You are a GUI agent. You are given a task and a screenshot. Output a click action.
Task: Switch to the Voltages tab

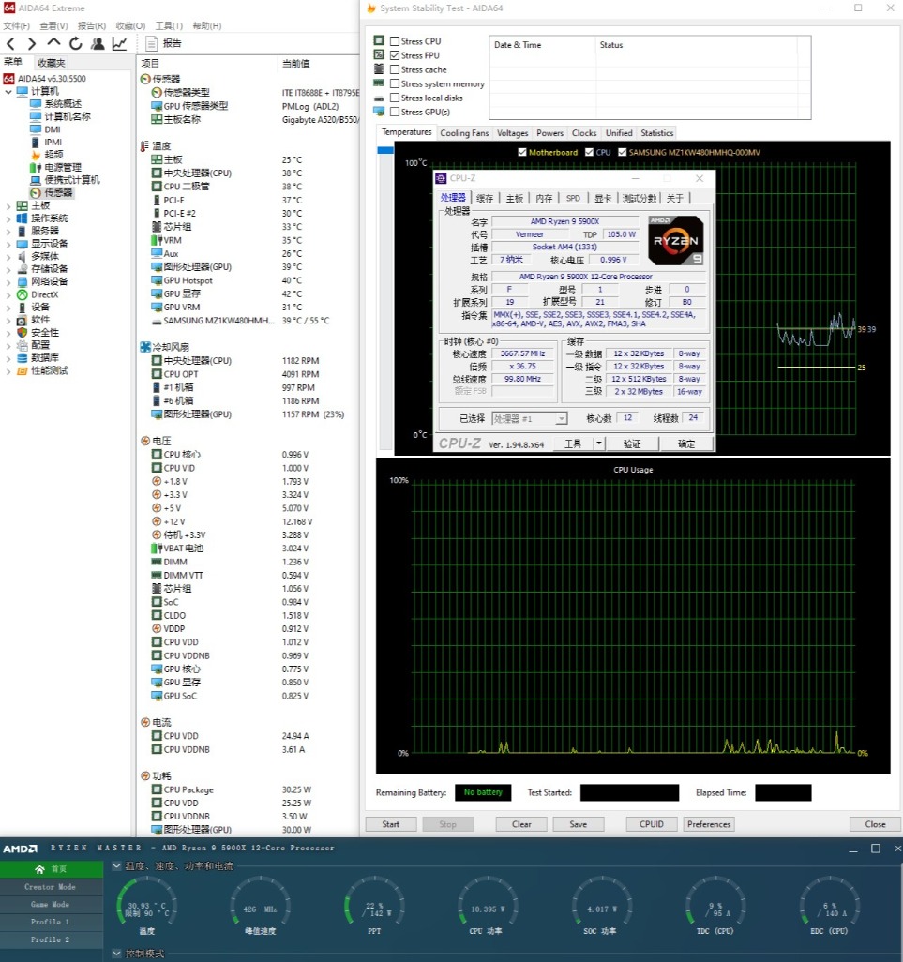[x=512, y=132]
